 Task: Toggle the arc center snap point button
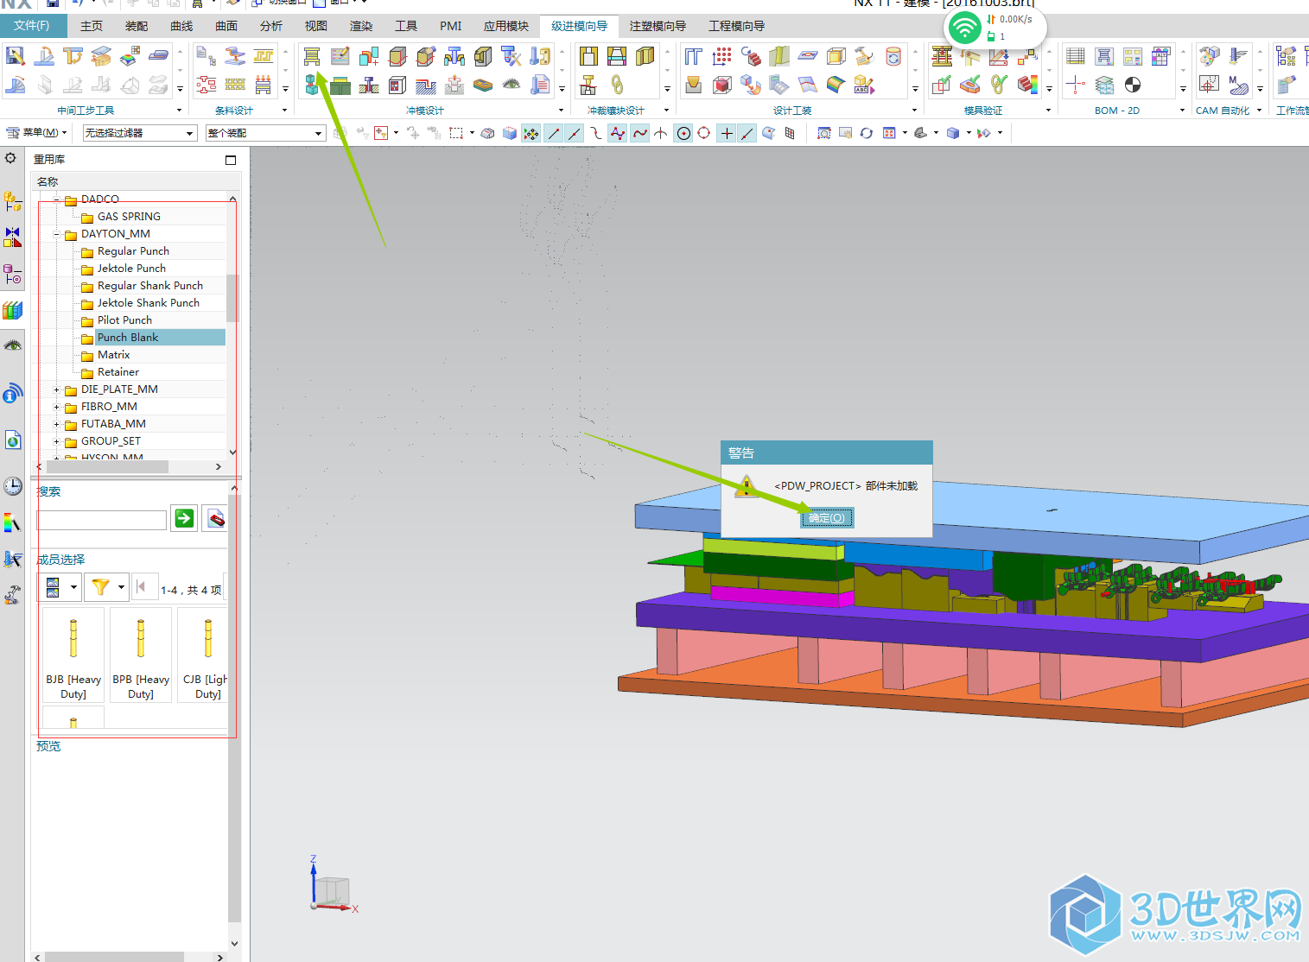(x=683, y=133)
